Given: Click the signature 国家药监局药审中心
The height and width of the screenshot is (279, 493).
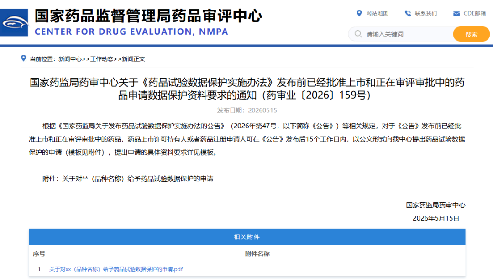Looking at the screenshot, I should pos(435,205).
